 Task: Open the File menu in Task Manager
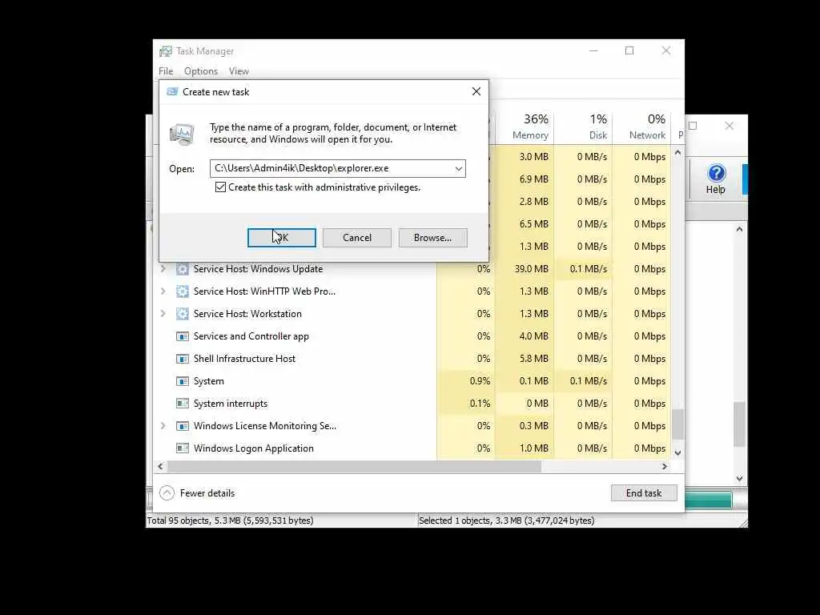pyautogui.click(x=166, y=71)
